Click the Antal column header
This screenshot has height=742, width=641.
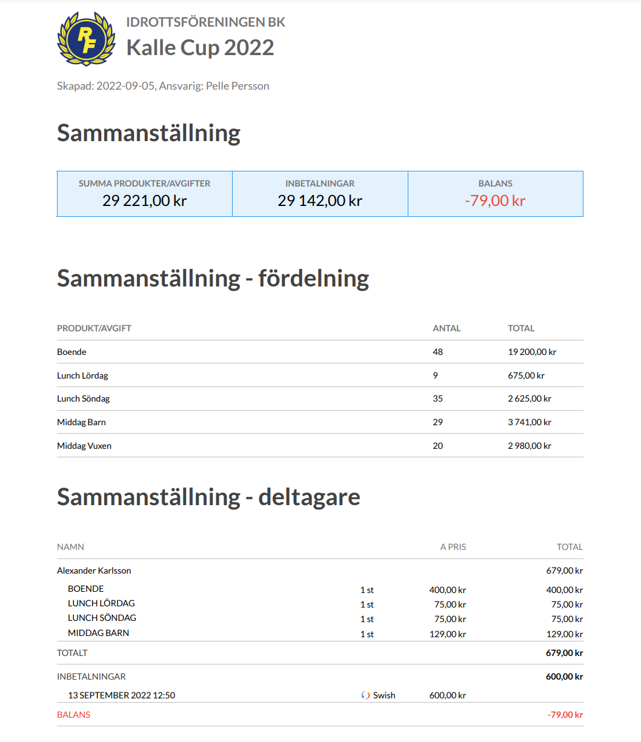pyautogui.click(x=447, y=328)
